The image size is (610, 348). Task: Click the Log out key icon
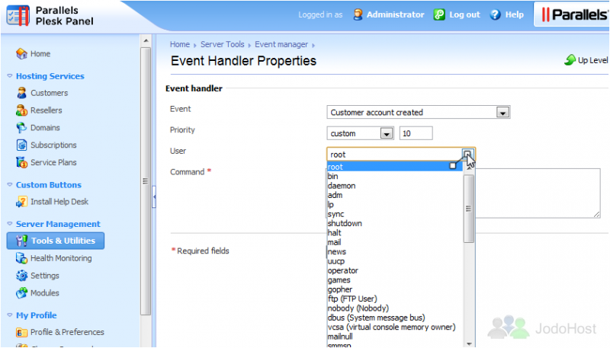coord(439,14)
